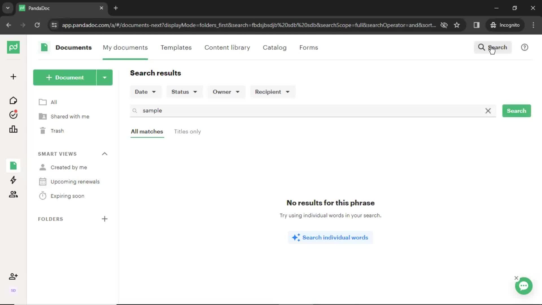Open the Help icon in top right
The image size is (542, 305).
pyautogui.click(x=524, y=47)
